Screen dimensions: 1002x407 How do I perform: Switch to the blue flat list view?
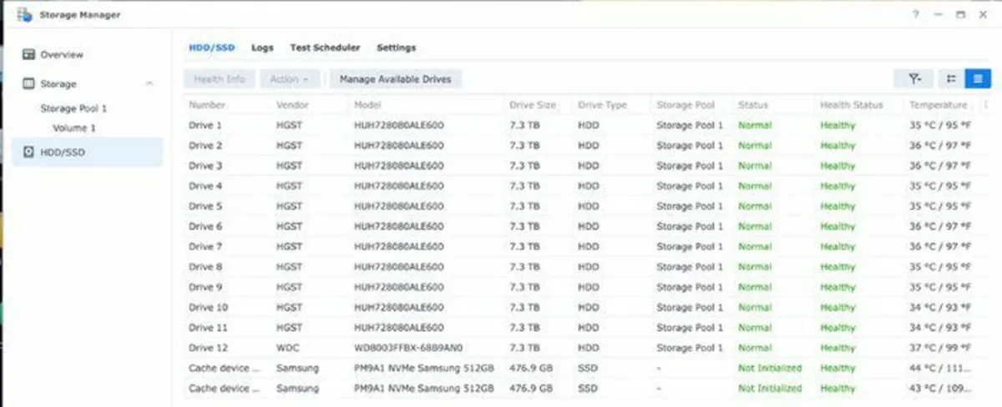pyautogui.click(x=977, y=79)
